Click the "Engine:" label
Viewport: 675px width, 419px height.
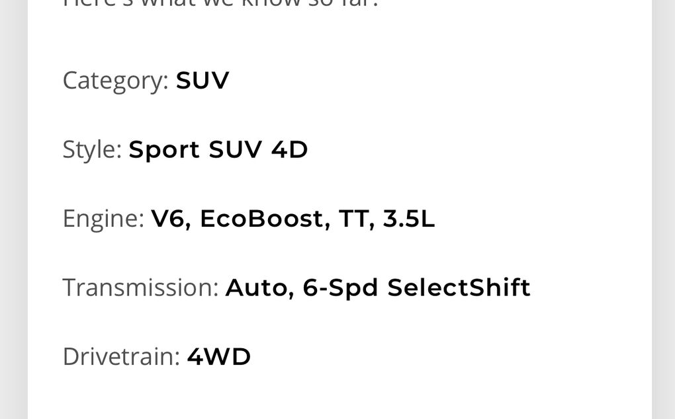pos(103,219)
